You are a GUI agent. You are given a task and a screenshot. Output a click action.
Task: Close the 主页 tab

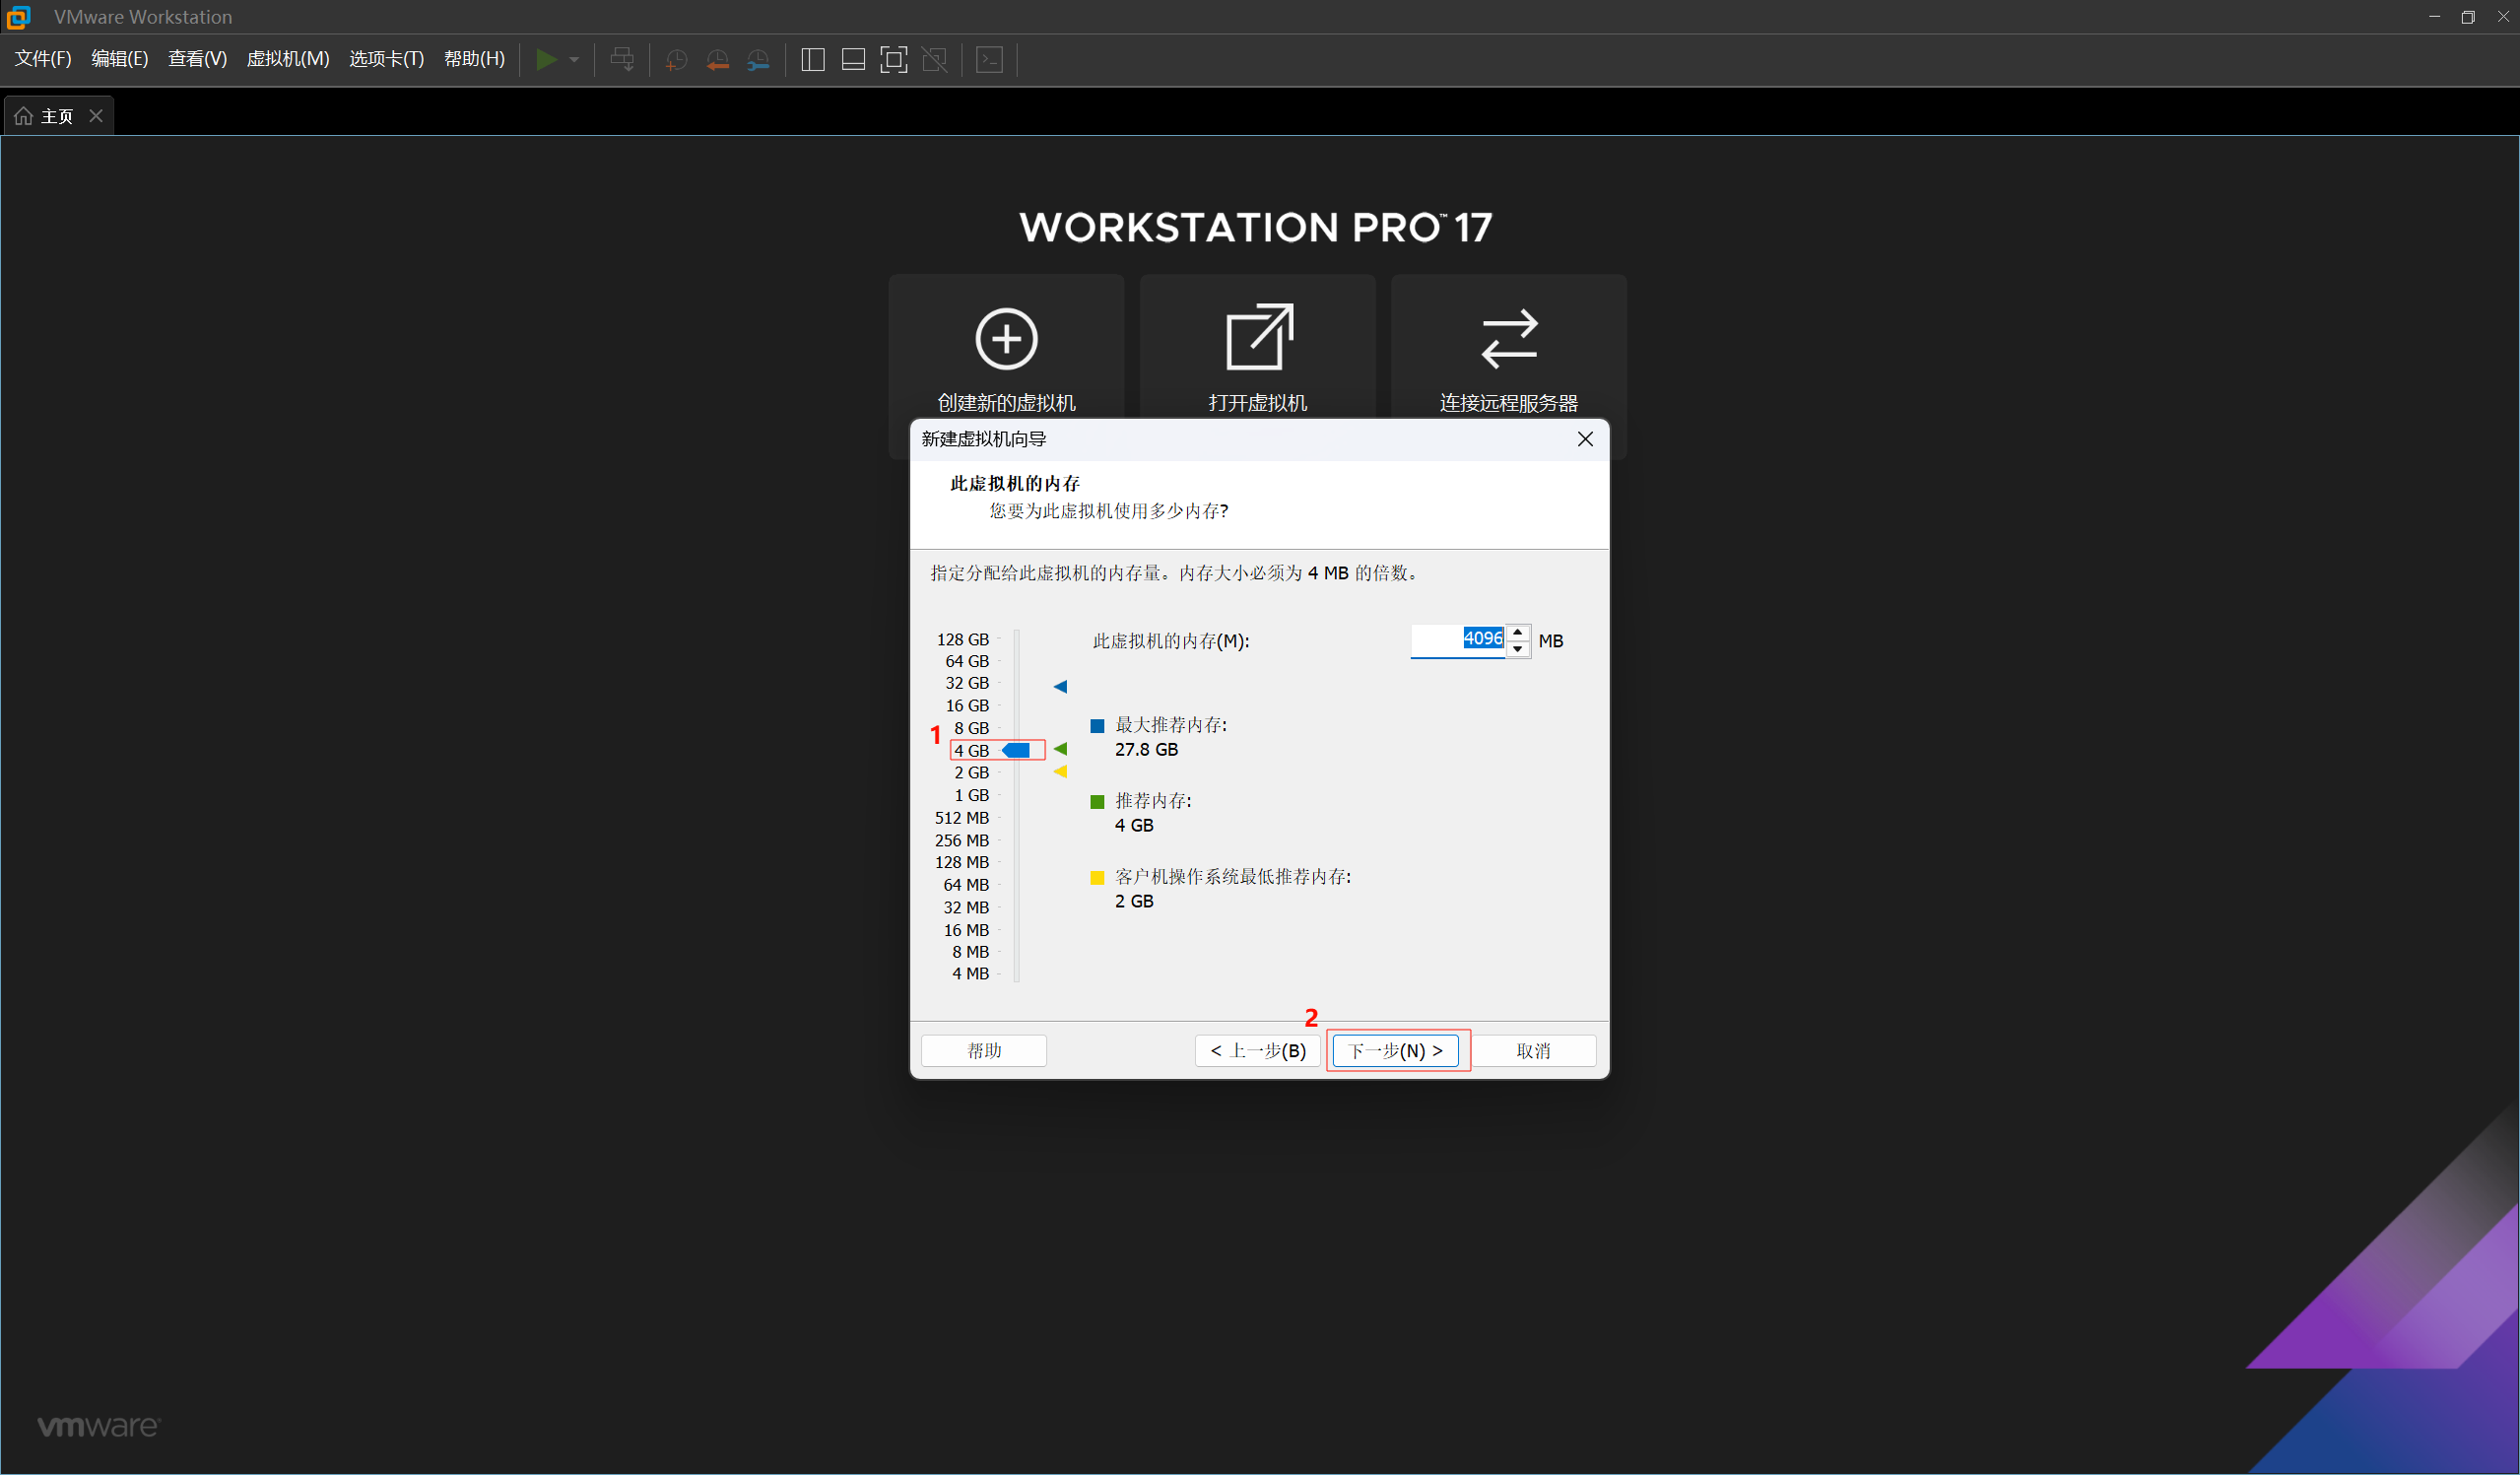tap(96, 116)
